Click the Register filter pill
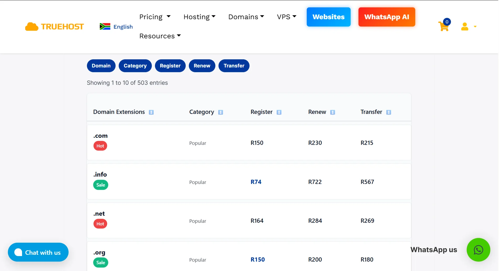499x271 pixels. (170, 66)
